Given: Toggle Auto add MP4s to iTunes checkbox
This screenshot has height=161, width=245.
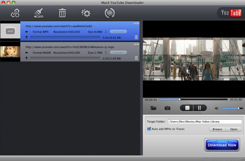Looking at the screenshot, I should click(x=149, y=129).
